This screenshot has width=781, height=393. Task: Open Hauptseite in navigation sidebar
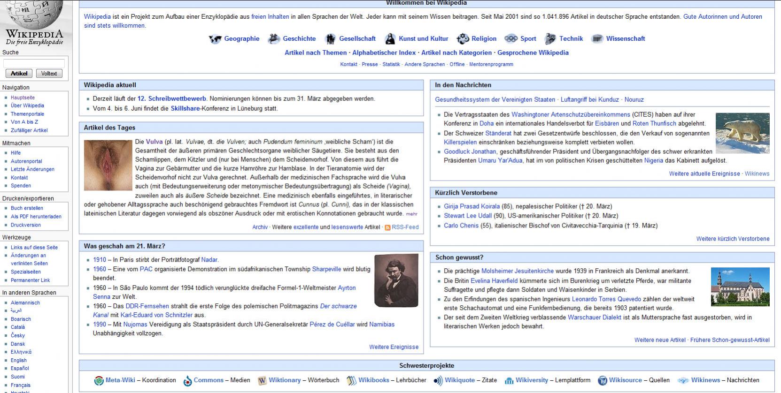(23, 98)
